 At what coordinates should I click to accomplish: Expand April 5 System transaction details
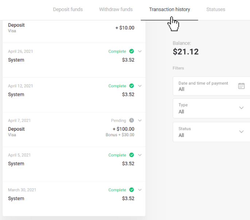(140, 155)
